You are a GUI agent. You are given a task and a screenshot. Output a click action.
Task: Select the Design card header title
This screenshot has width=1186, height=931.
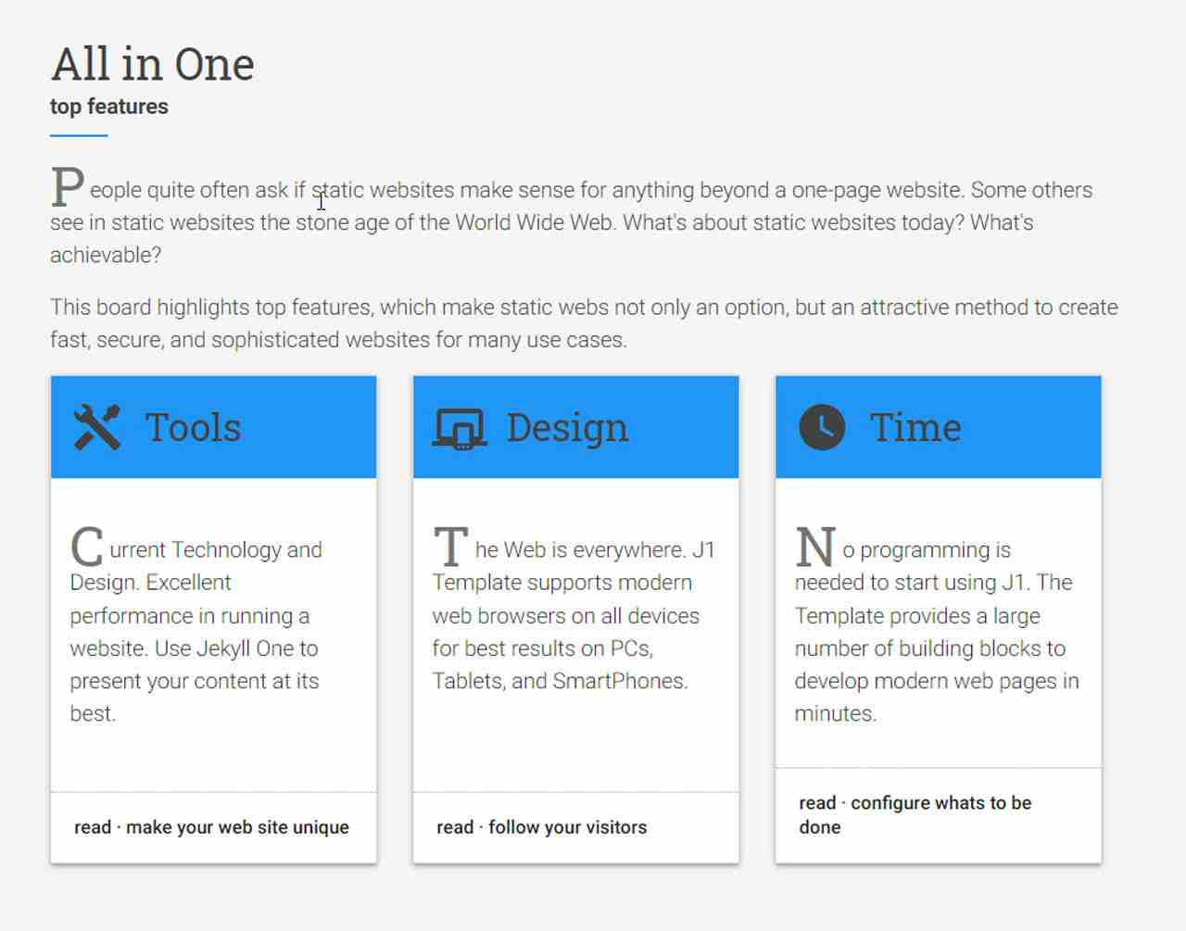tap(567, 428)
